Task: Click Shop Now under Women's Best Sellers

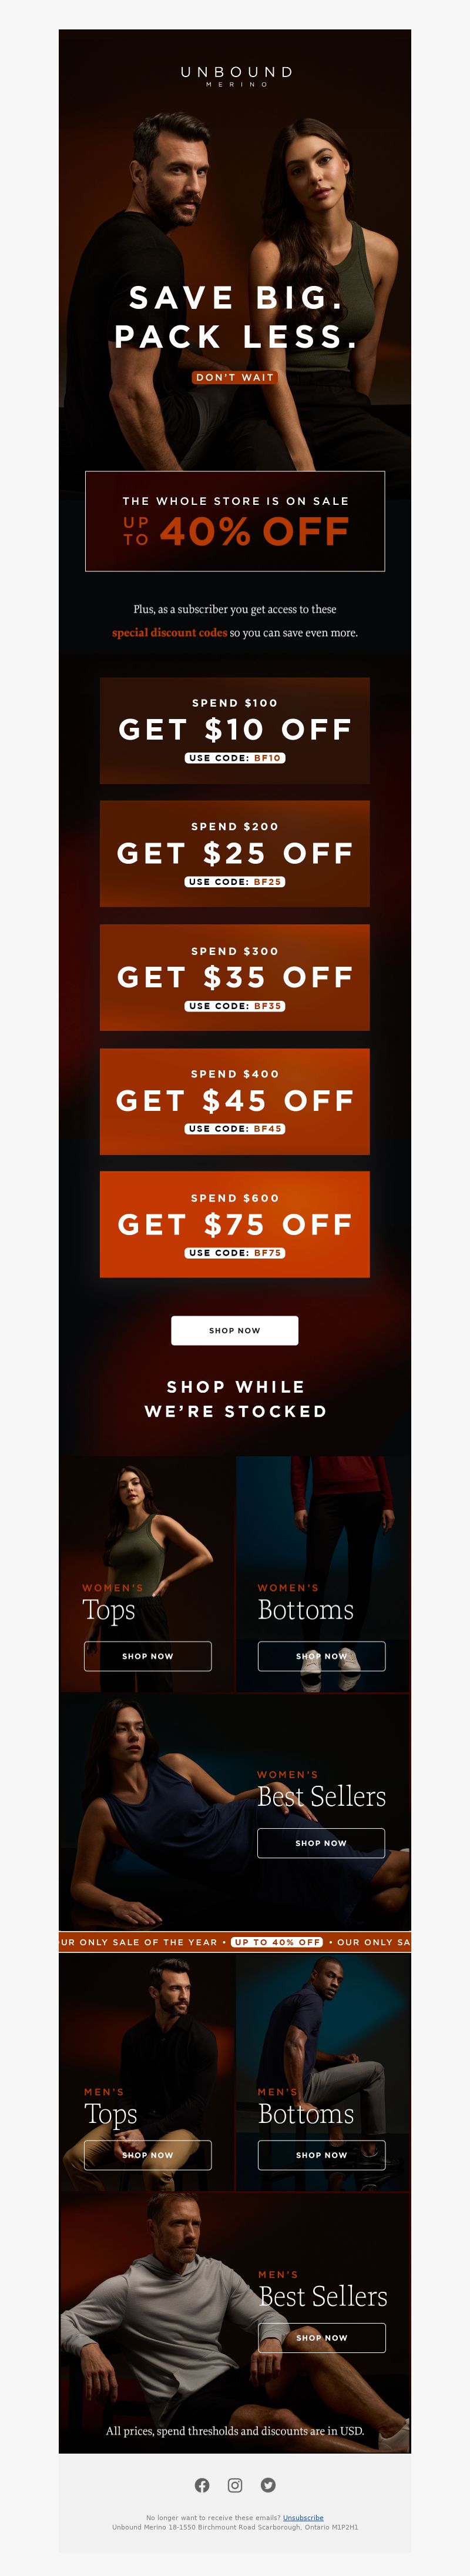Action: click(x=321, y=1843)
